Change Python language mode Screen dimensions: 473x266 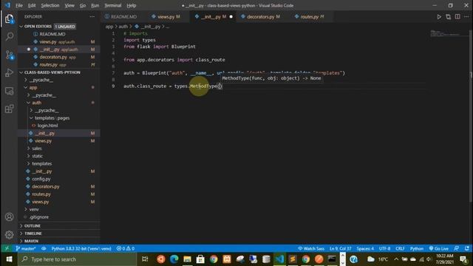(417, 248)
